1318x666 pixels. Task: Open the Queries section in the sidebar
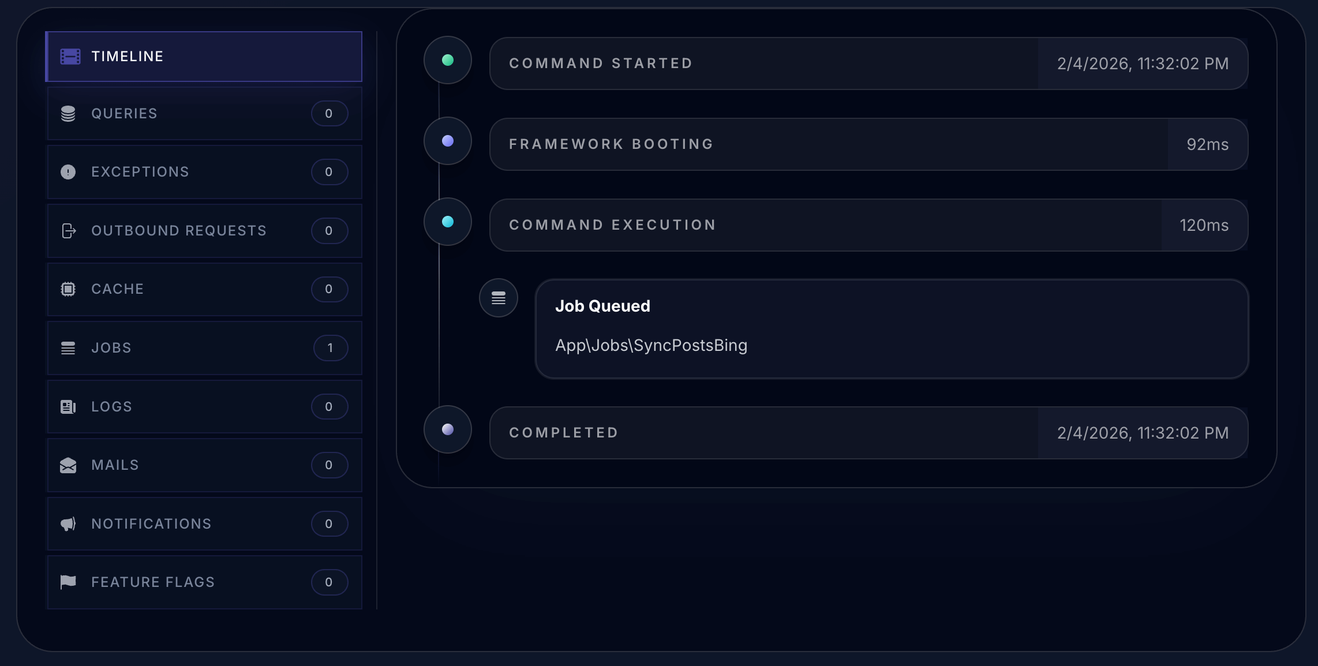pyautogui.click(x=204, y=113)
